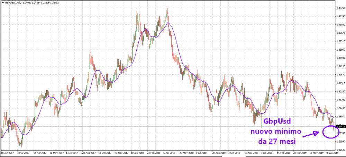The height and width of the screenshot is (157, 346).
Task: Click the 1.26070 price axis label
Action: click(x=340, y=116)
